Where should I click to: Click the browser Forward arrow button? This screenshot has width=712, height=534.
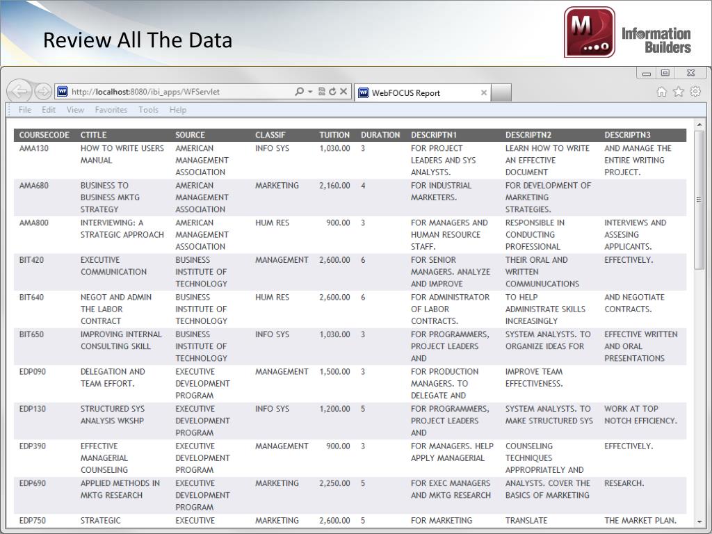(43, 92)
